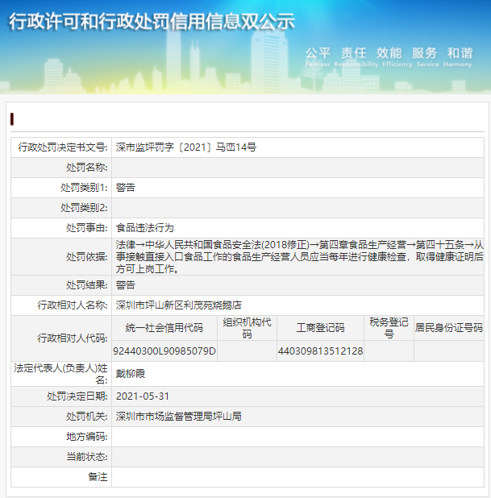Click the empty 当前状态 value cell

click(298, 457)
